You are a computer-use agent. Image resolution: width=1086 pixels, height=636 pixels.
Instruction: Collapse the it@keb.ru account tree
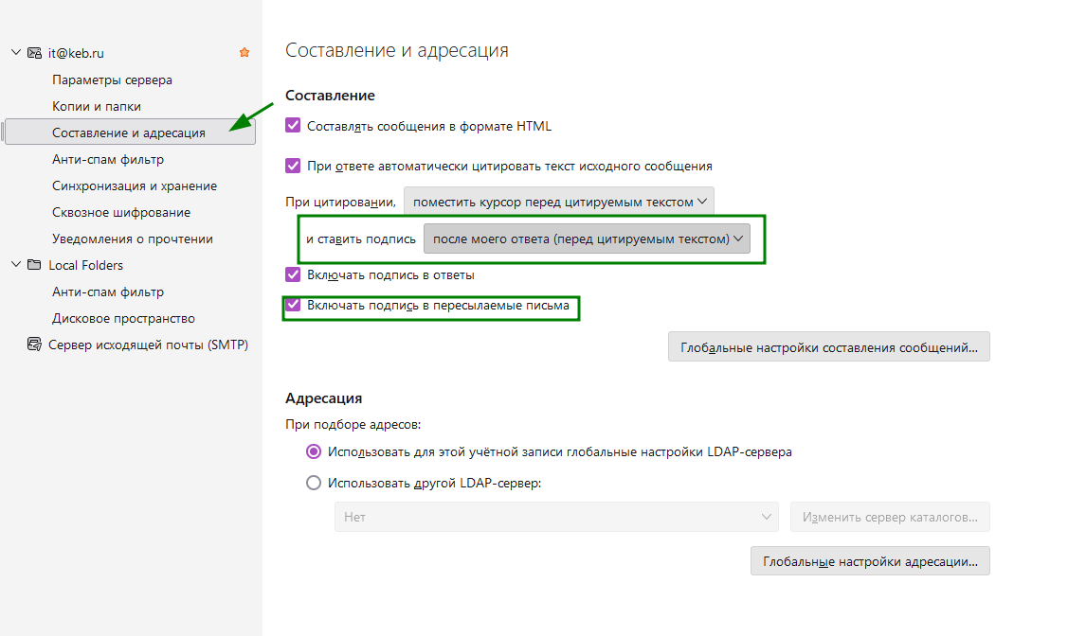click(15, 53)
